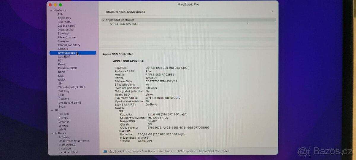Click the link speed 8.0 GT/s
This screenshot has width=356, height=160.
151,88
